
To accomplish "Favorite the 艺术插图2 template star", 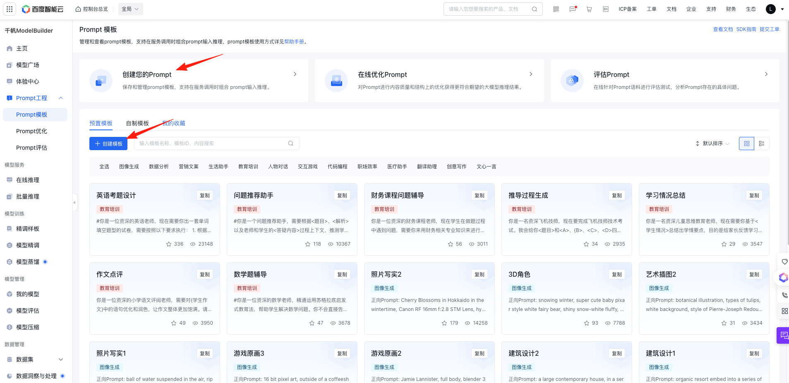I will click(x=724, y=323).
